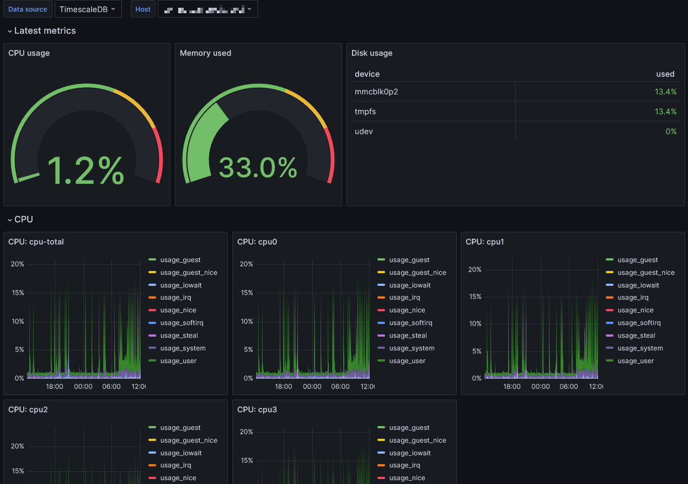The height and width of the screenshot is (484, 688).
Task: Toggle usage_iowait series in cpu-total legend
Action: (181, 285)
